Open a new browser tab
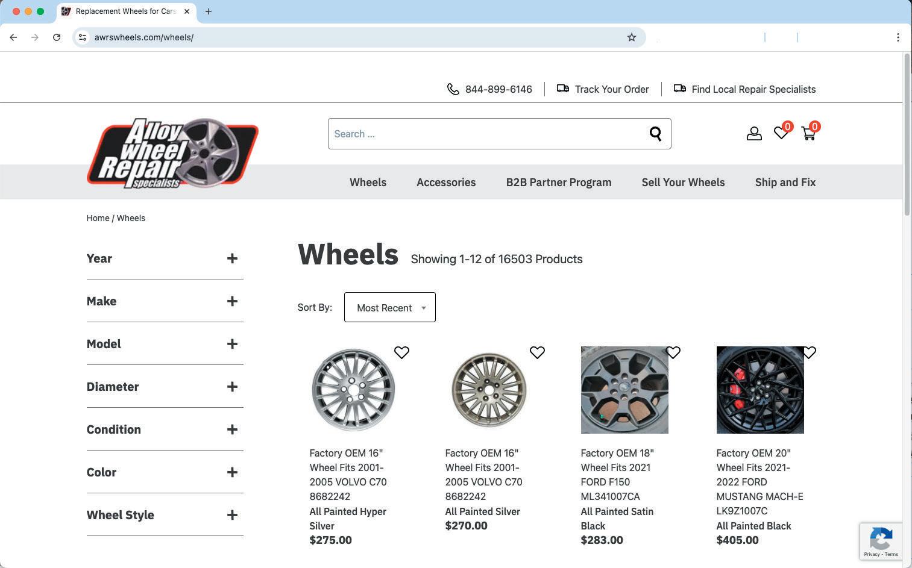 [209, 11]
